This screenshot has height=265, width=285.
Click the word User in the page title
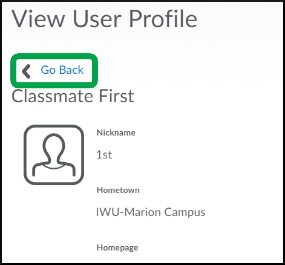tap(97, 19)
